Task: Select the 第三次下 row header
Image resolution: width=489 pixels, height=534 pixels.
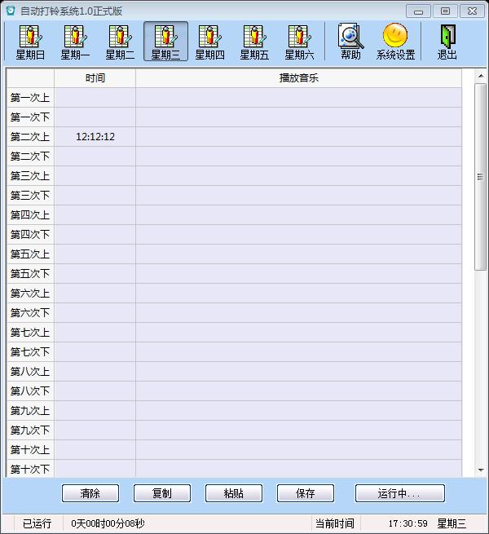Action: point(30,196)
